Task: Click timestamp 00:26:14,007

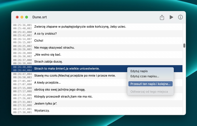Action: [22, 39]
